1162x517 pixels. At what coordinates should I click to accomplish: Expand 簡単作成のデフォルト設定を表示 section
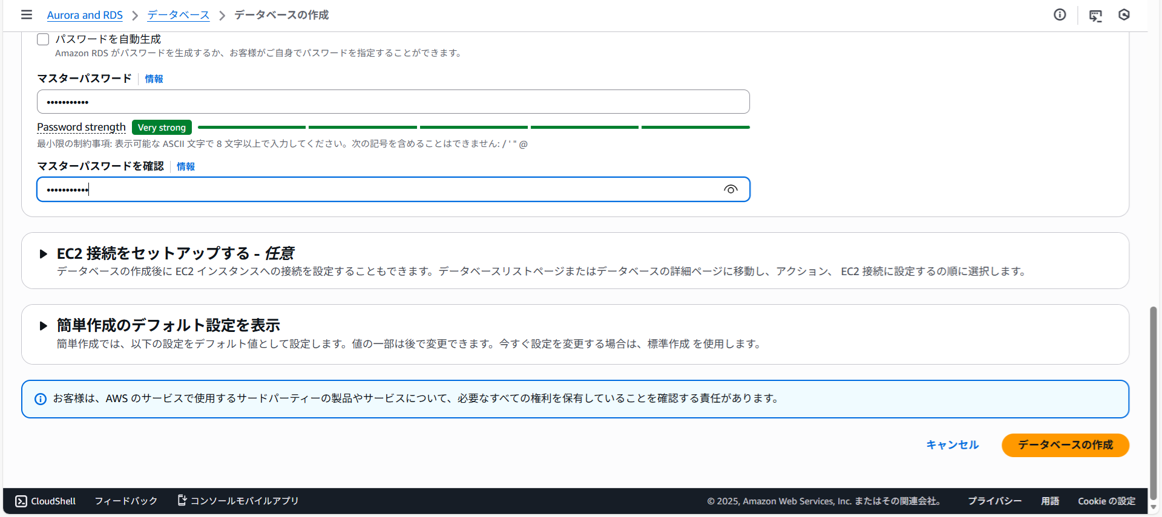[43, 326]
